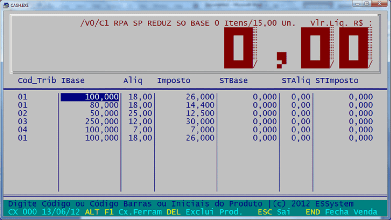Click the STImposto column header
The image size is (391, 220).
(x=337, y=81)
